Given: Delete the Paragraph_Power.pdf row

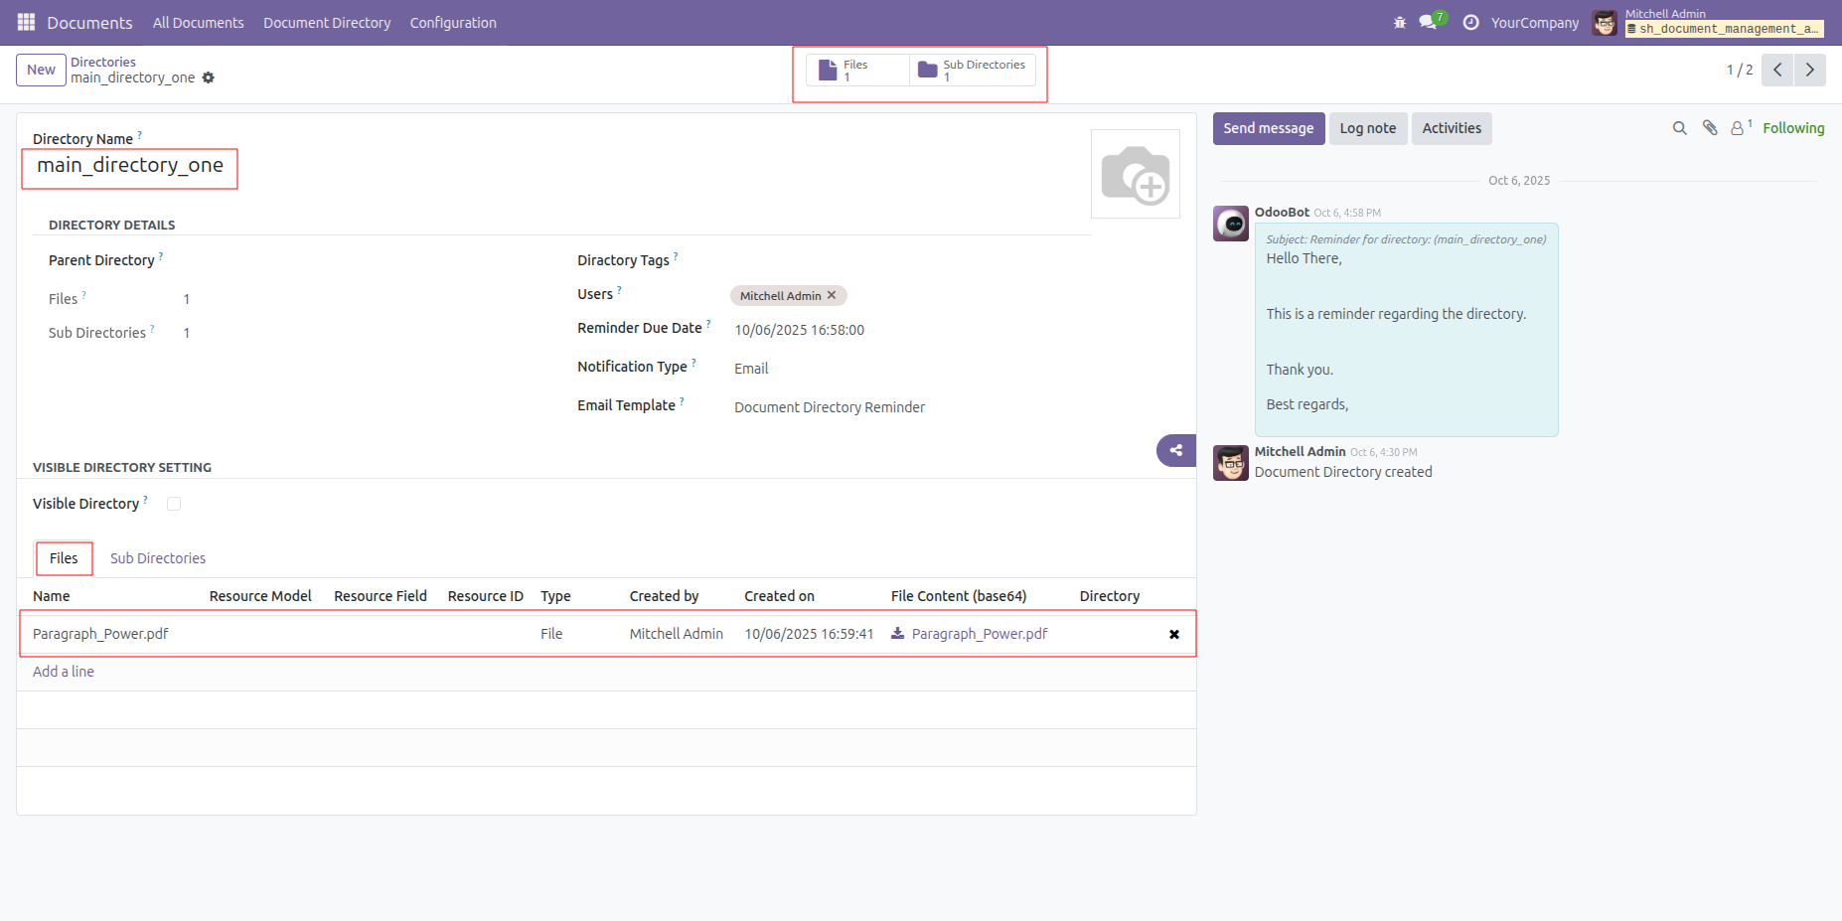Looking at the screenshot, I should pyautogui.click(x=1173, y=635).
